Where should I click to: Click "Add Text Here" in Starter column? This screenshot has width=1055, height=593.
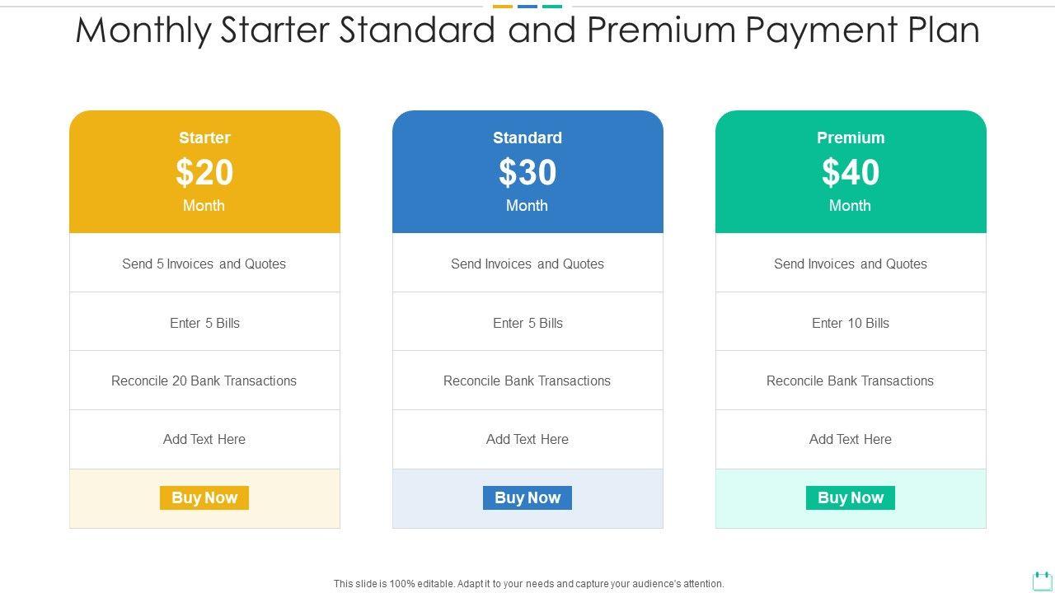click(x=204, y=439)
